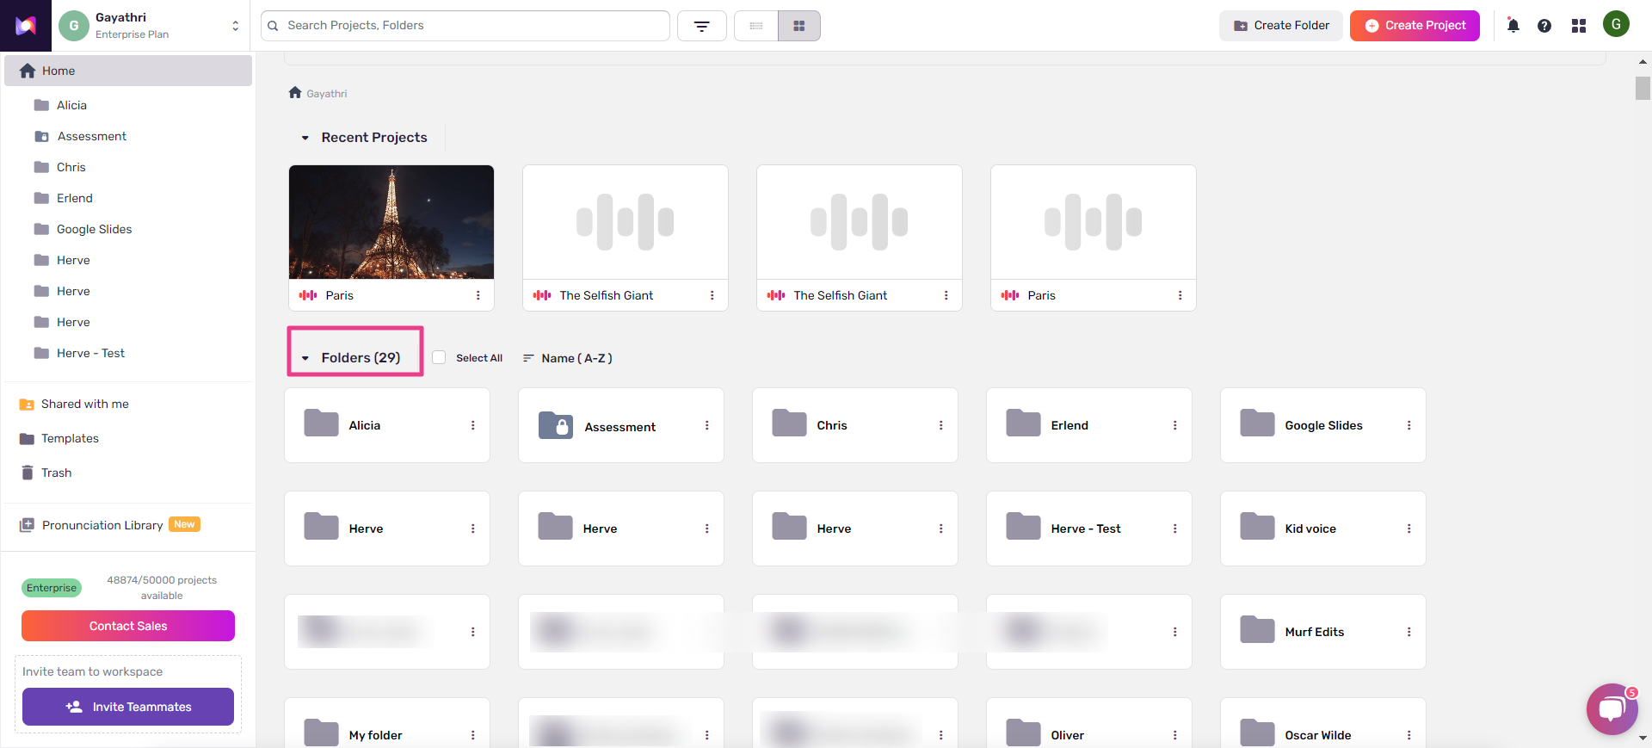Open the Name (A-Z) sort dropdown
This screenshot has height=748, width=1652.
pyautogui.click(x=568, y=358)
